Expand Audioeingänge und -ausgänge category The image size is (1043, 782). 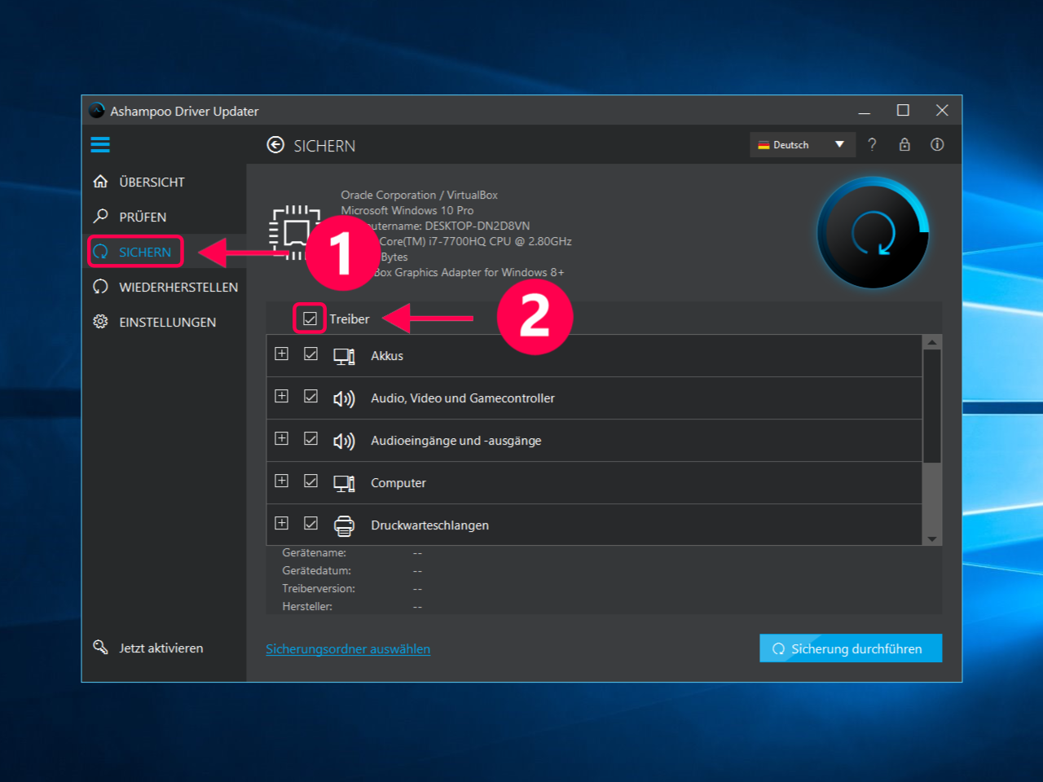[281, 438]
